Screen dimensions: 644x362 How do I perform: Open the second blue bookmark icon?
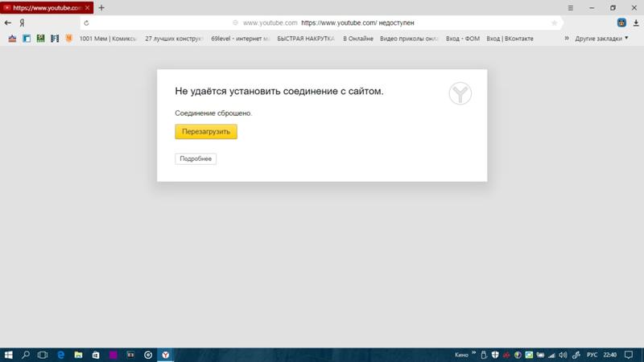pyautogui.click(x=27, y=39)
